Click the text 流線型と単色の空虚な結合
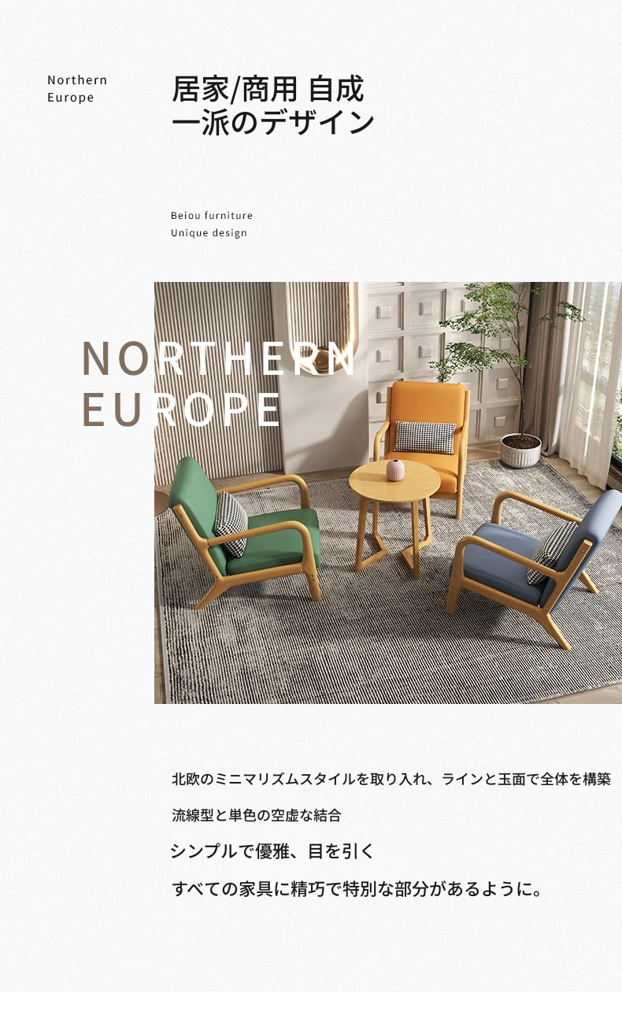This screenshot has height=1030, width=622. (x=257, y=816)
